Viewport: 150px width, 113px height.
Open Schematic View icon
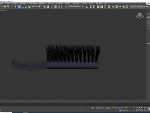[105, 7]
